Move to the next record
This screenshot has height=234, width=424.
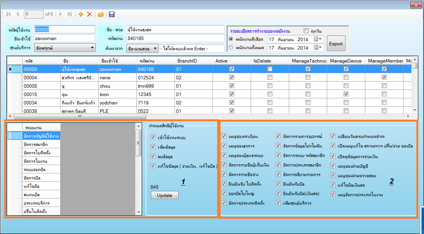[x=61, y=14]
